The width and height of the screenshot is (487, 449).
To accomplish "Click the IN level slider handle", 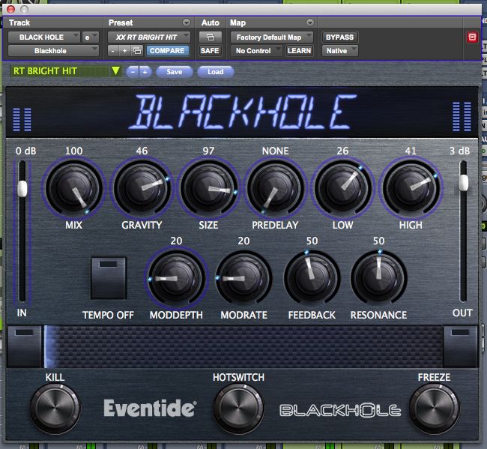I will click(x=22, y=188).
